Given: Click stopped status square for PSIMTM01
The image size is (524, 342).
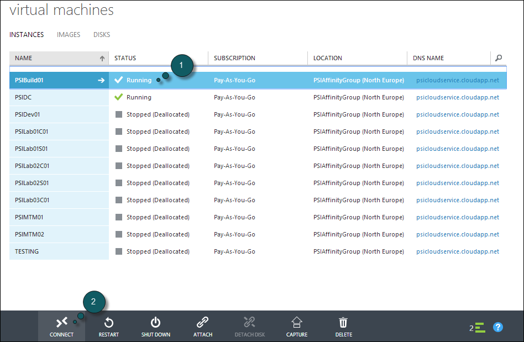Looking at the screenshot, I should [x=119, y=217].
